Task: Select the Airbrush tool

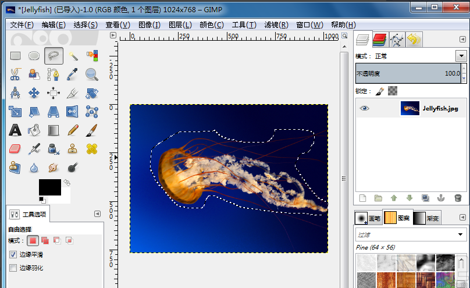Action: 34,148
